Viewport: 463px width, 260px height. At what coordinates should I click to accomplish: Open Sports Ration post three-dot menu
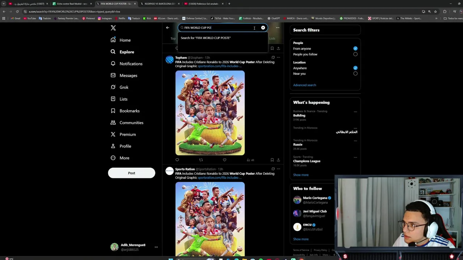[278, 169]
